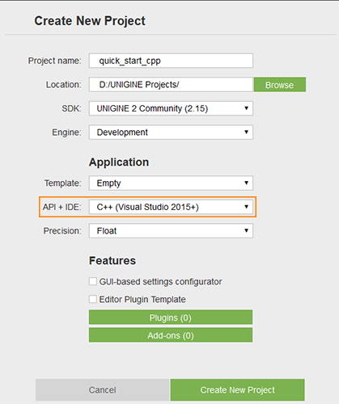The image size is (339, 404).
Task: Open the UNIGINE 2 Community SDK combo box
Action: tap(171, 108)
